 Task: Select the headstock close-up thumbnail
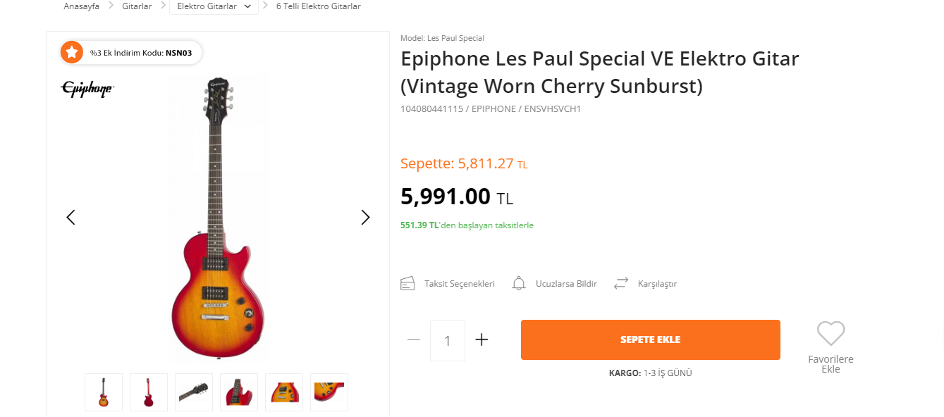[194, 392]
